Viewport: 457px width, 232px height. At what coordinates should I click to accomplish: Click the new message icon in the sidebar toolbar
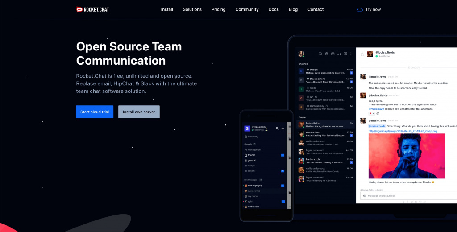345,54
